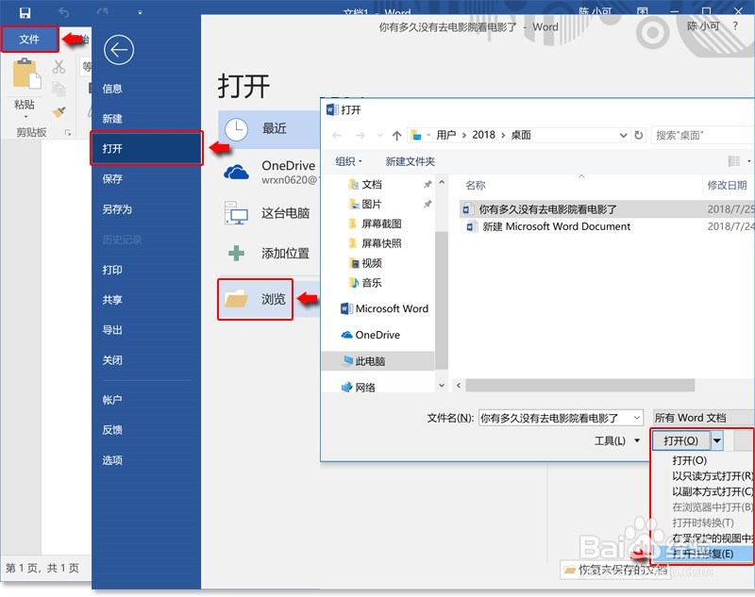Select 导出 in Backstage menu

point(112,330)
